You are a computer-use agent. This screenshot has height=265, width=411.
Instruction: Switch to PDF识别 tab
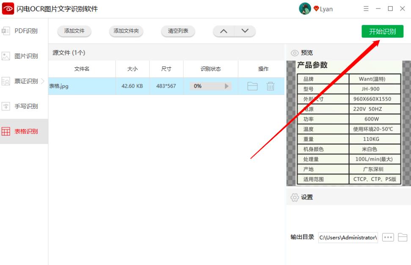tap(24, 31)
